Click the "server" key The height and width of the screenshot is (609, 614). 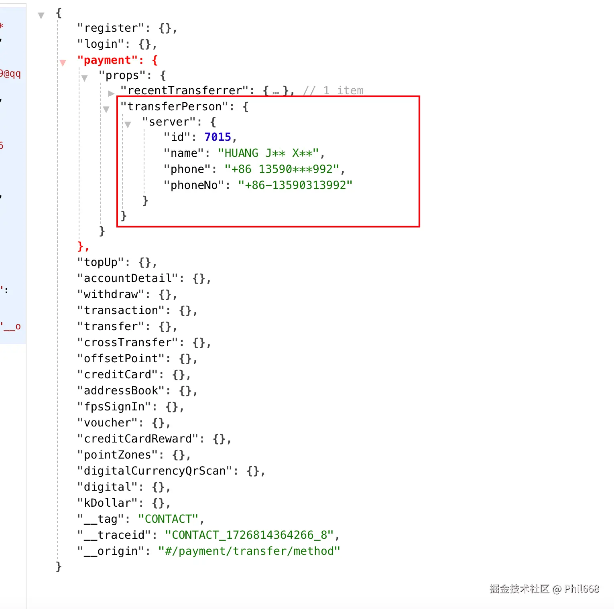coord(169,122)
